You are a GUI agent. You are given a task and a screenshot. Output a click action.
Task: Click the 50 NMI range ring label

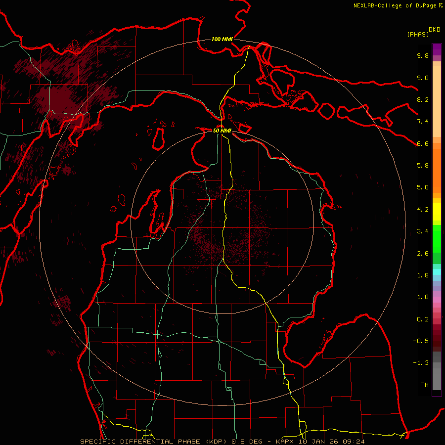[x=222, y=131]
